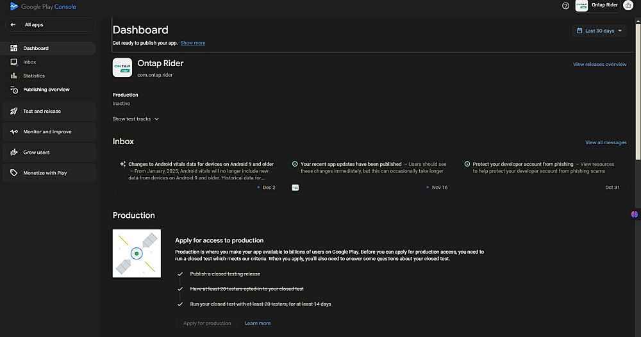Open View releases overview link
This screenshot has height=337, width=641.
tap(599, 65)
